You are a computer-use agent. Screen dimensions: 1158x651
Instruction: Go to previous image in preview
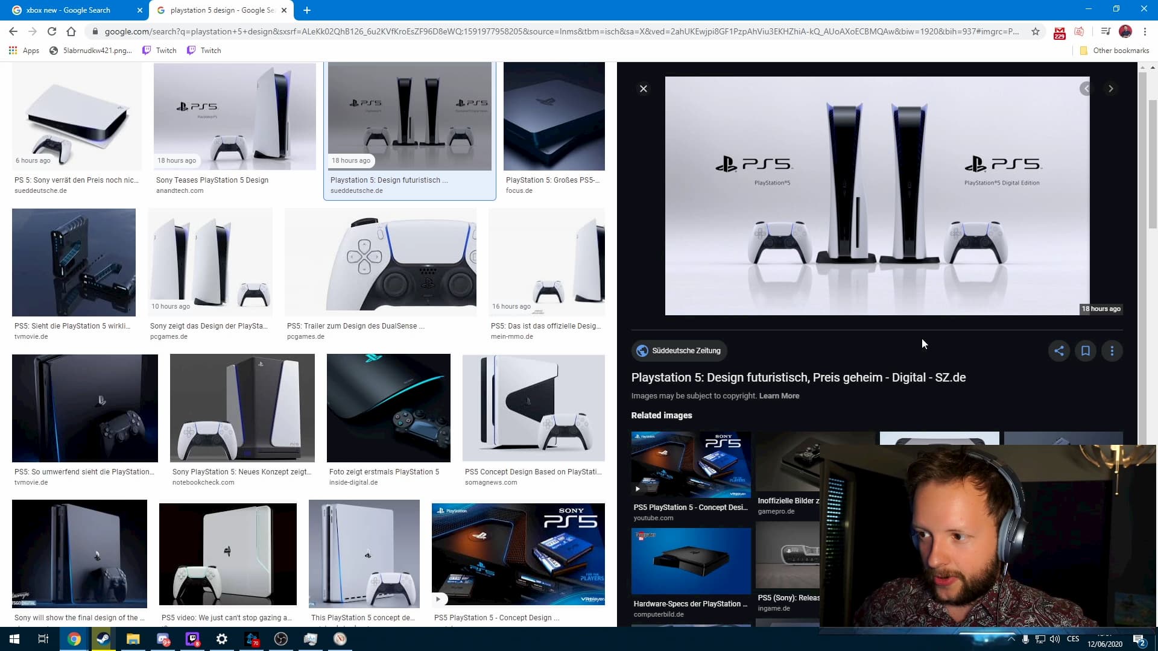tap(1086, 89)
